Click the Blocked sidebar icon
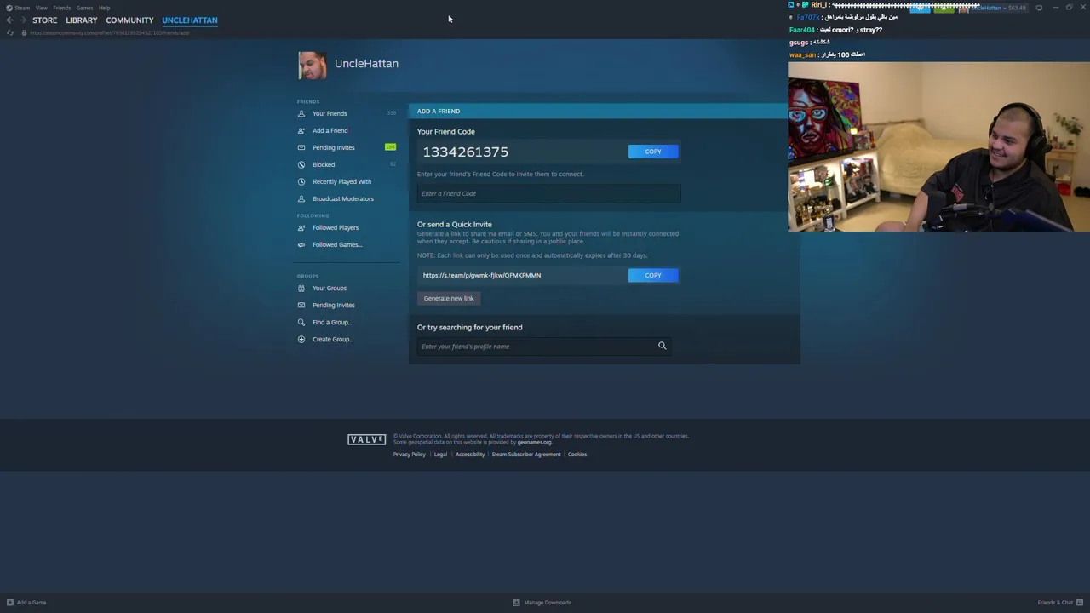The image size is (1090, 613). coord(301,164)
